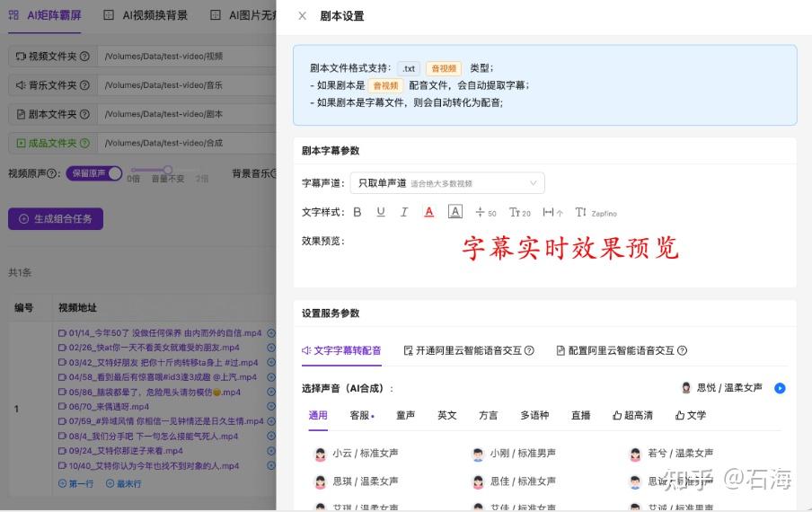Show help for 视频文件夹
The width and height of the screenshot is (812, 512).
pos(85,57)
